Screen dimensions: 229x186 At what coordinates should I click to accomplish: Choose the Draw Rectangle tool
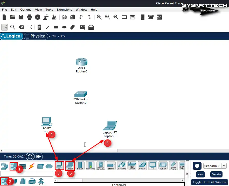56,27
